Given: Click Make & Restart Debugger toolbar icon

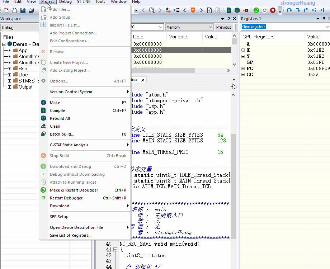Looking at the screenshot, I should (256, 10).
